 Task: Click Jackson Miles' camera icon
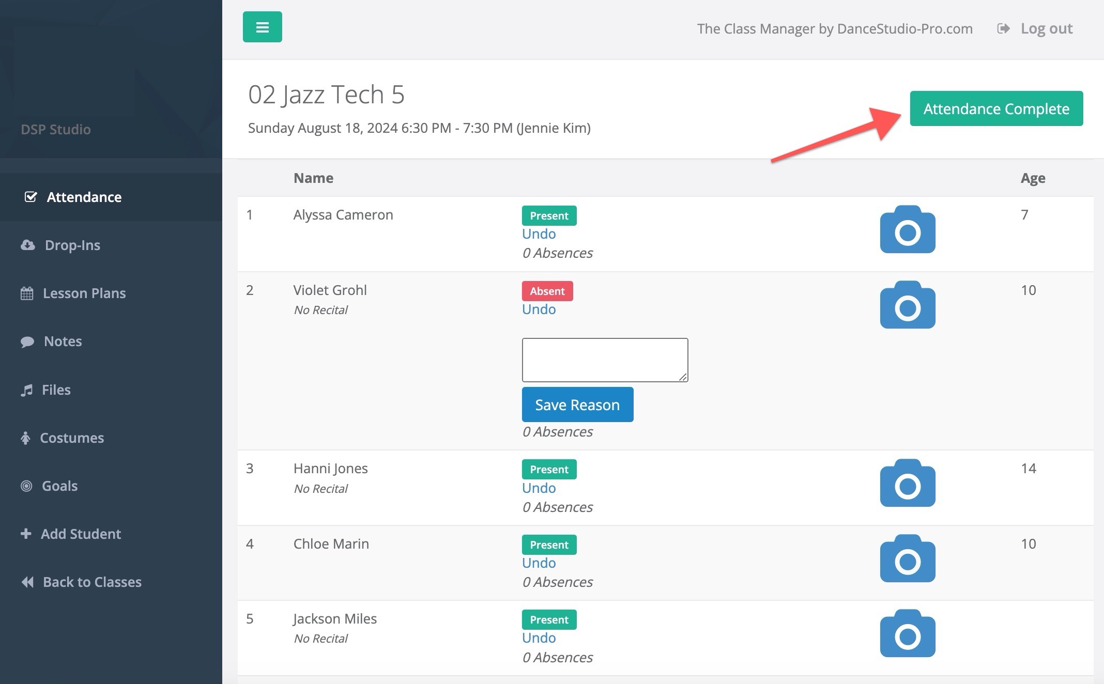[x=907, y=634]
